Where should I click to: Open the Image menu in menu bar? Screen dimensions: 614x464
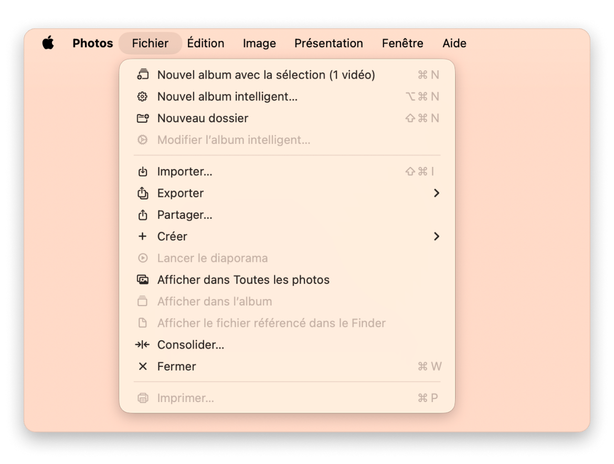(259, 43)
